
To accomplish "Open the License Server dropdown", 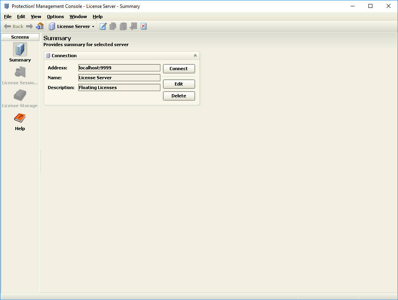I will (72, 26).
